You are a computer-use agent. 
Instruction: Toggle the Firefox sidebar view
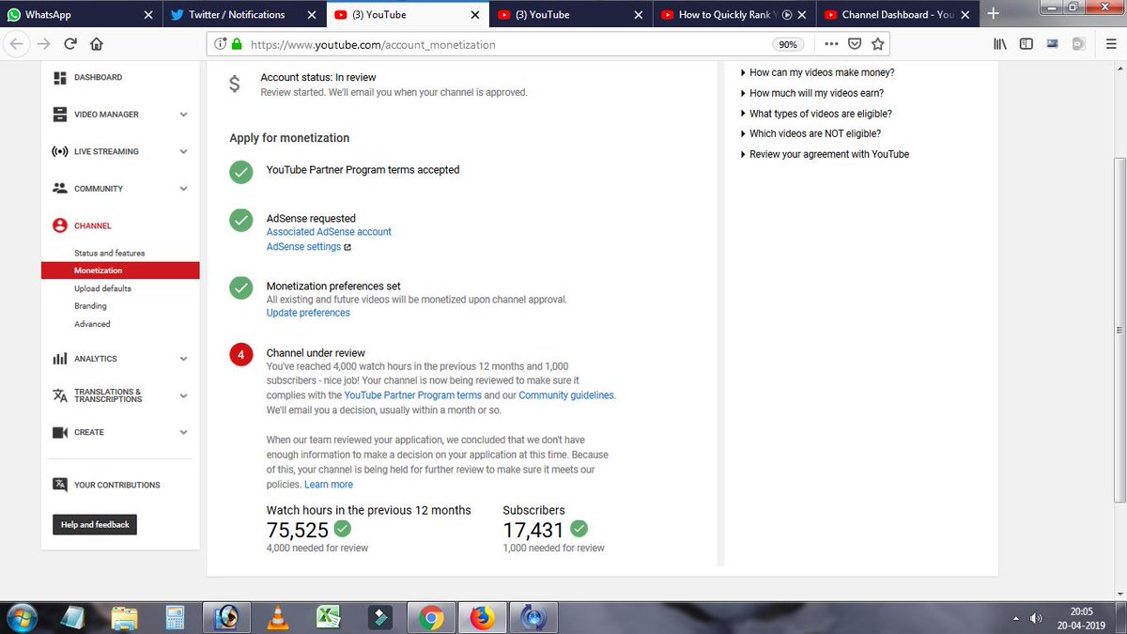pos(1027,44)
